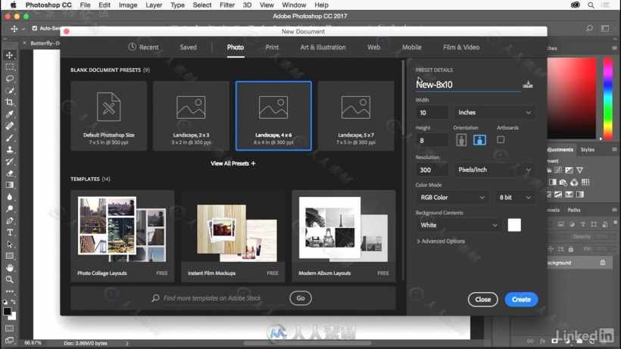Select the Gradient tool
This screenshot has width=621, height=349.
(10, 185)
